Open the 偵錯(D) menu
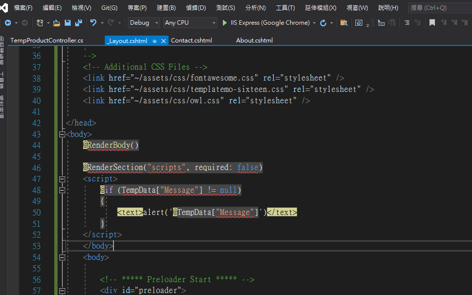 pyautogui.click(x=196, y=8)
